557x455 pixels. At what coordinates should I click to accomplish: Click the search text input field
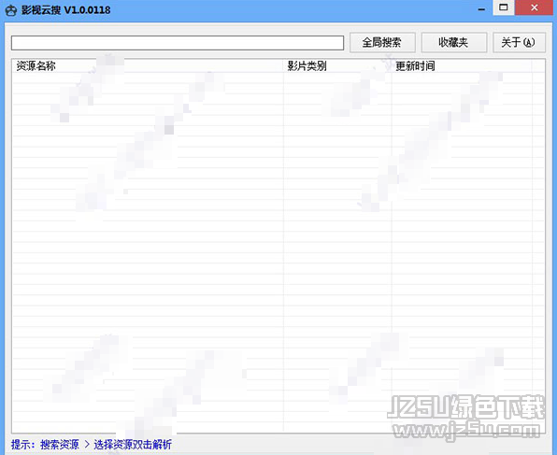(178, 43)
